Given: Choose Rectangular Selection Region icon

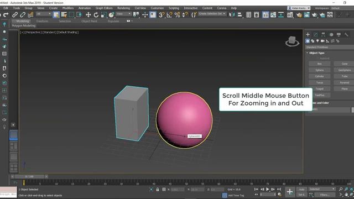Looking at the screenshot, I should (71, 15).
